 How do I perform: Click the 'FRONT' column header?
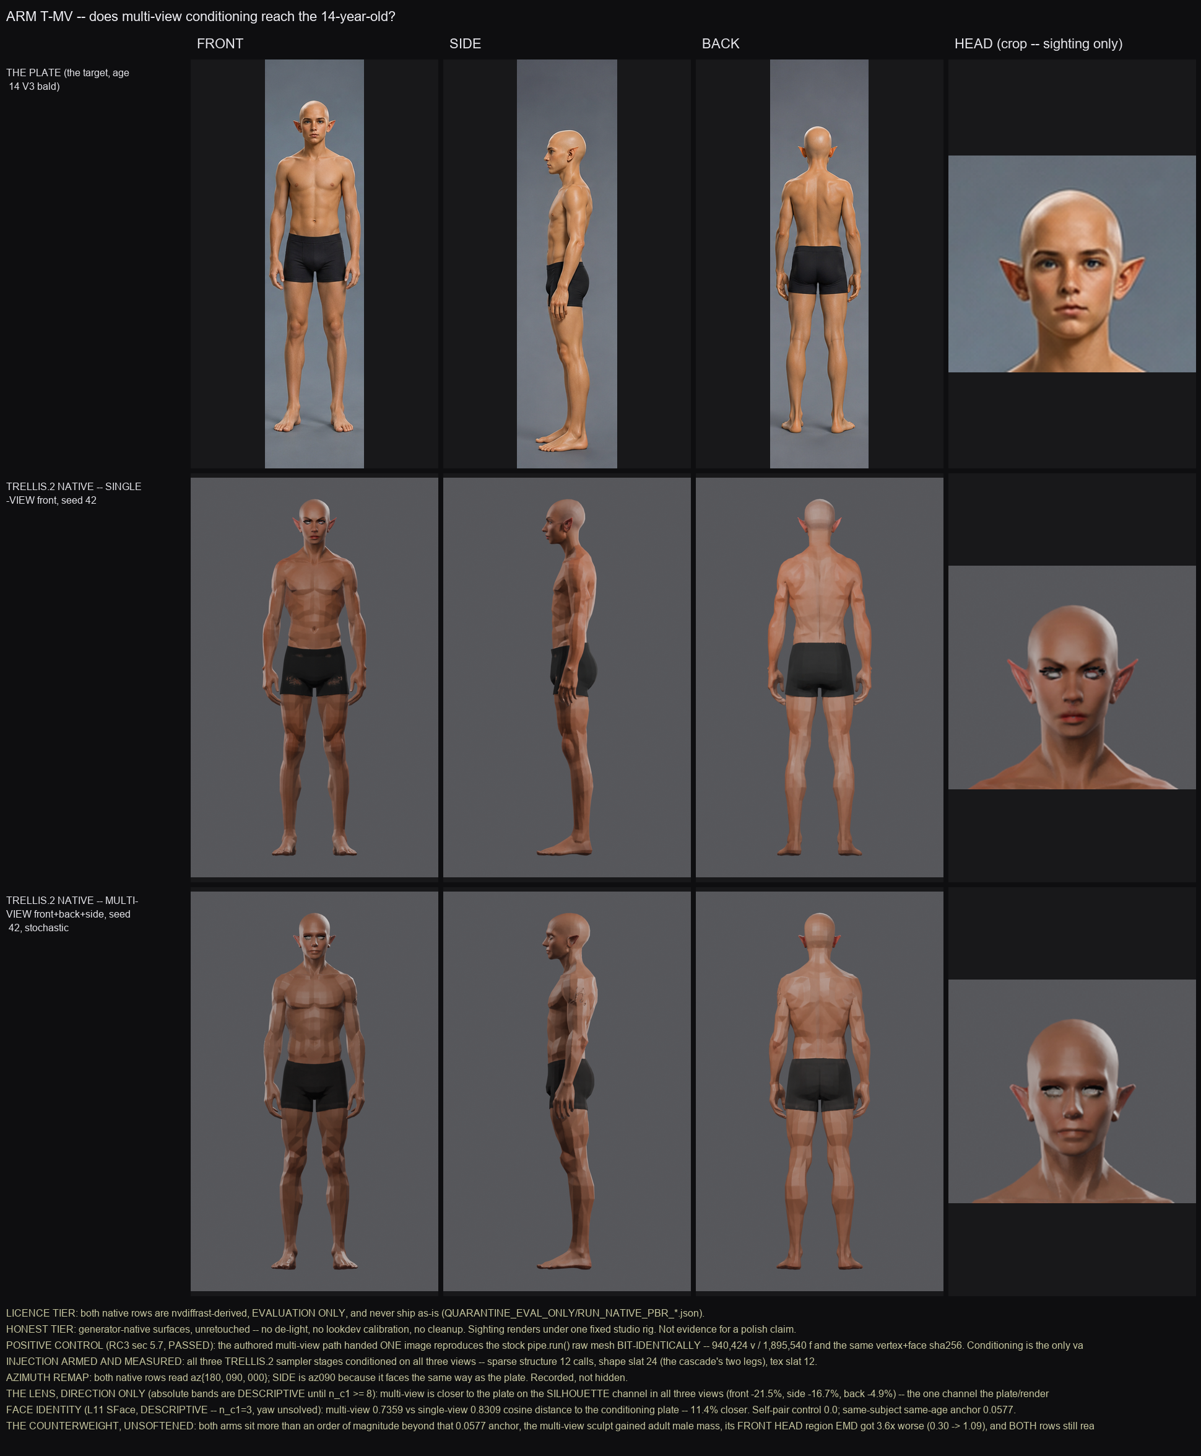(220, 43)
